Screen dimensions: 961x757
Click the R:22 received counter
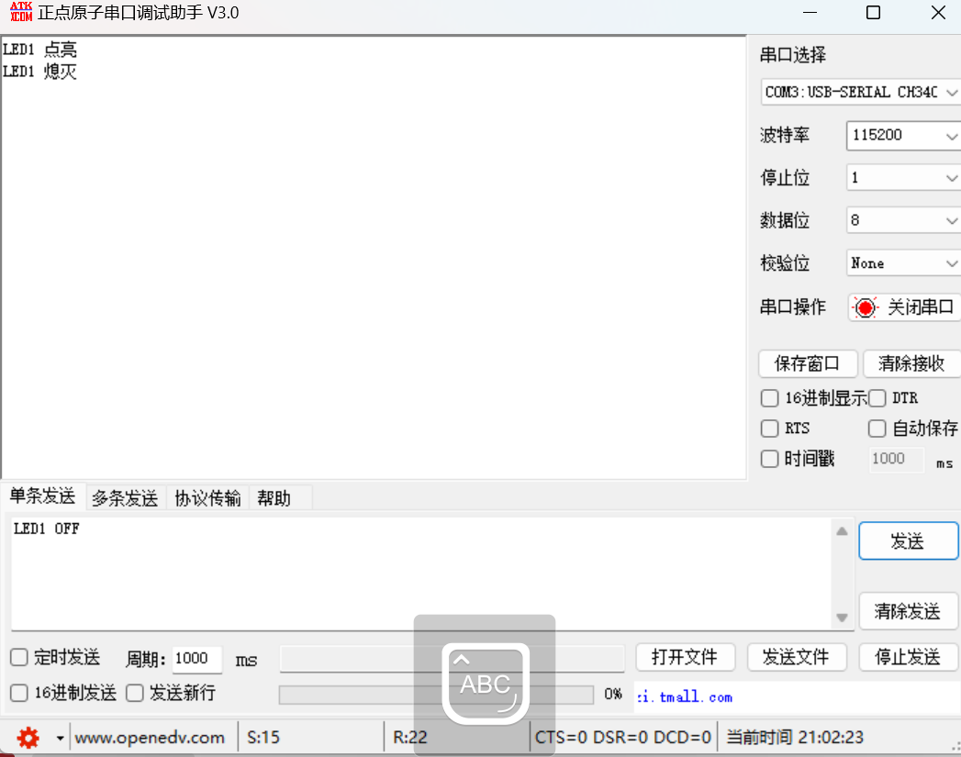coord(410,738)
